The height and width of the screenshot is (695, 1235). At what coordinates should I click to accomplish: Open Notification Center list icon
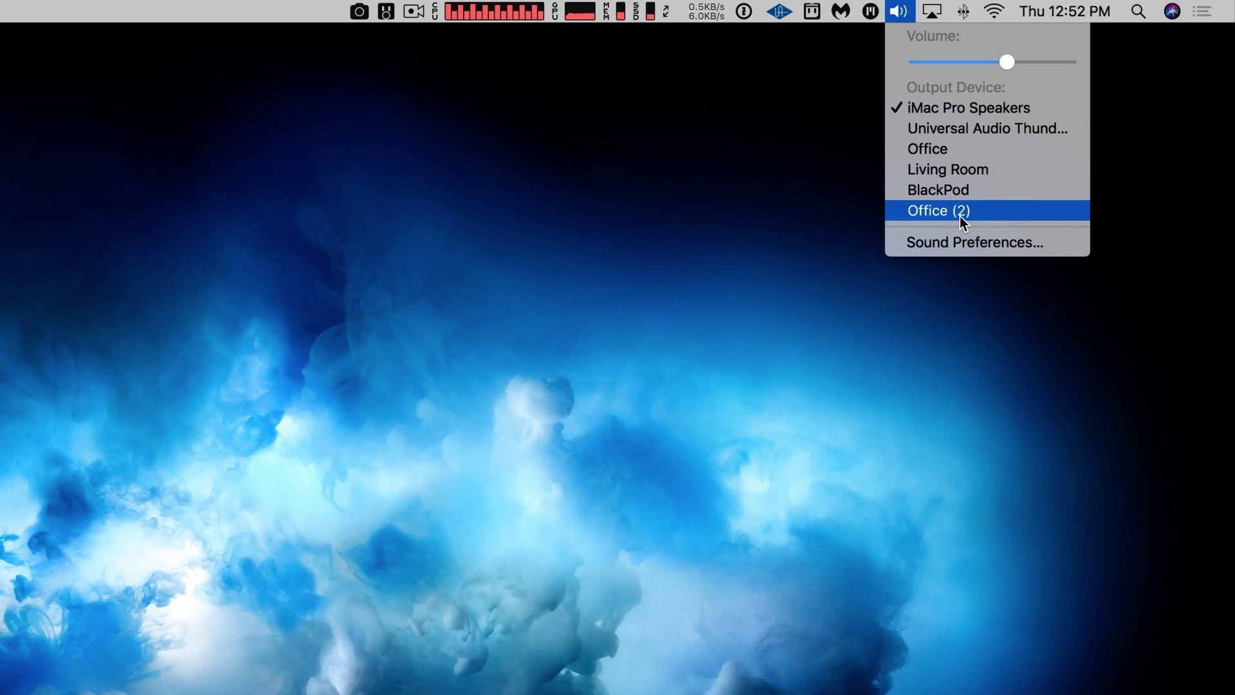click(1202, 12)
